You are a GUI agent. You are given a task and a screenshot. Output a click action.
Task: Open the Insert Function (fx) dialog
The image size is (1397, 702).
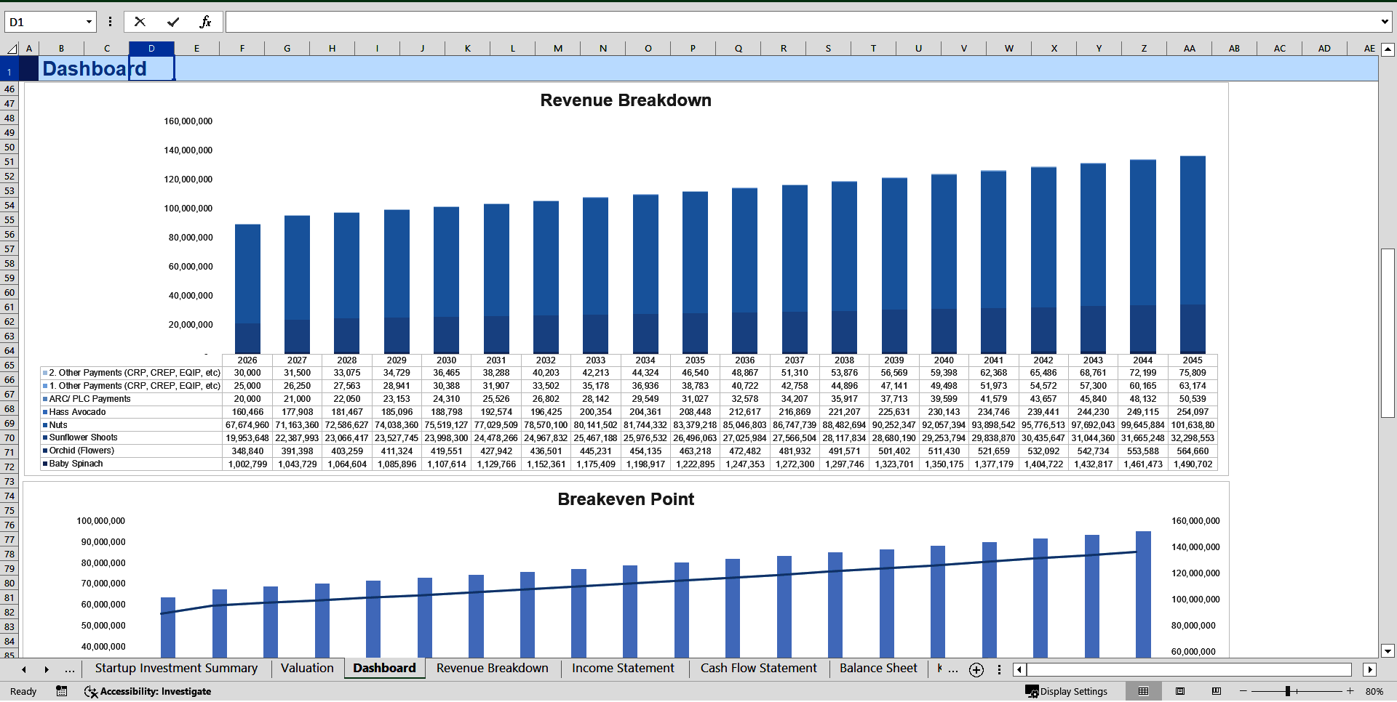pos(207,21)
